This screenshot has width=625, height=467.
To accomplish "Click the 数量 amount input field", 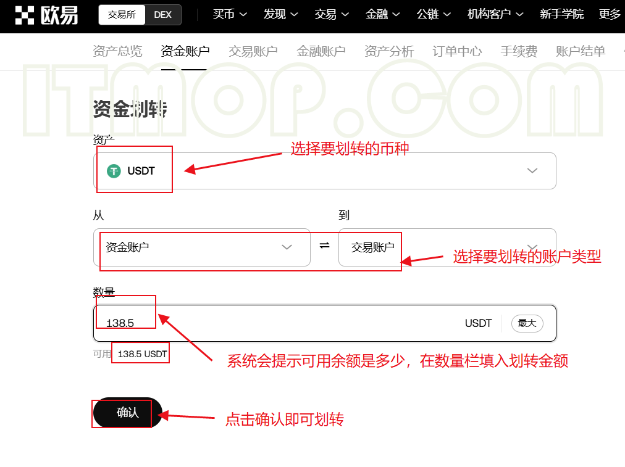I will (x=284, y=323).
